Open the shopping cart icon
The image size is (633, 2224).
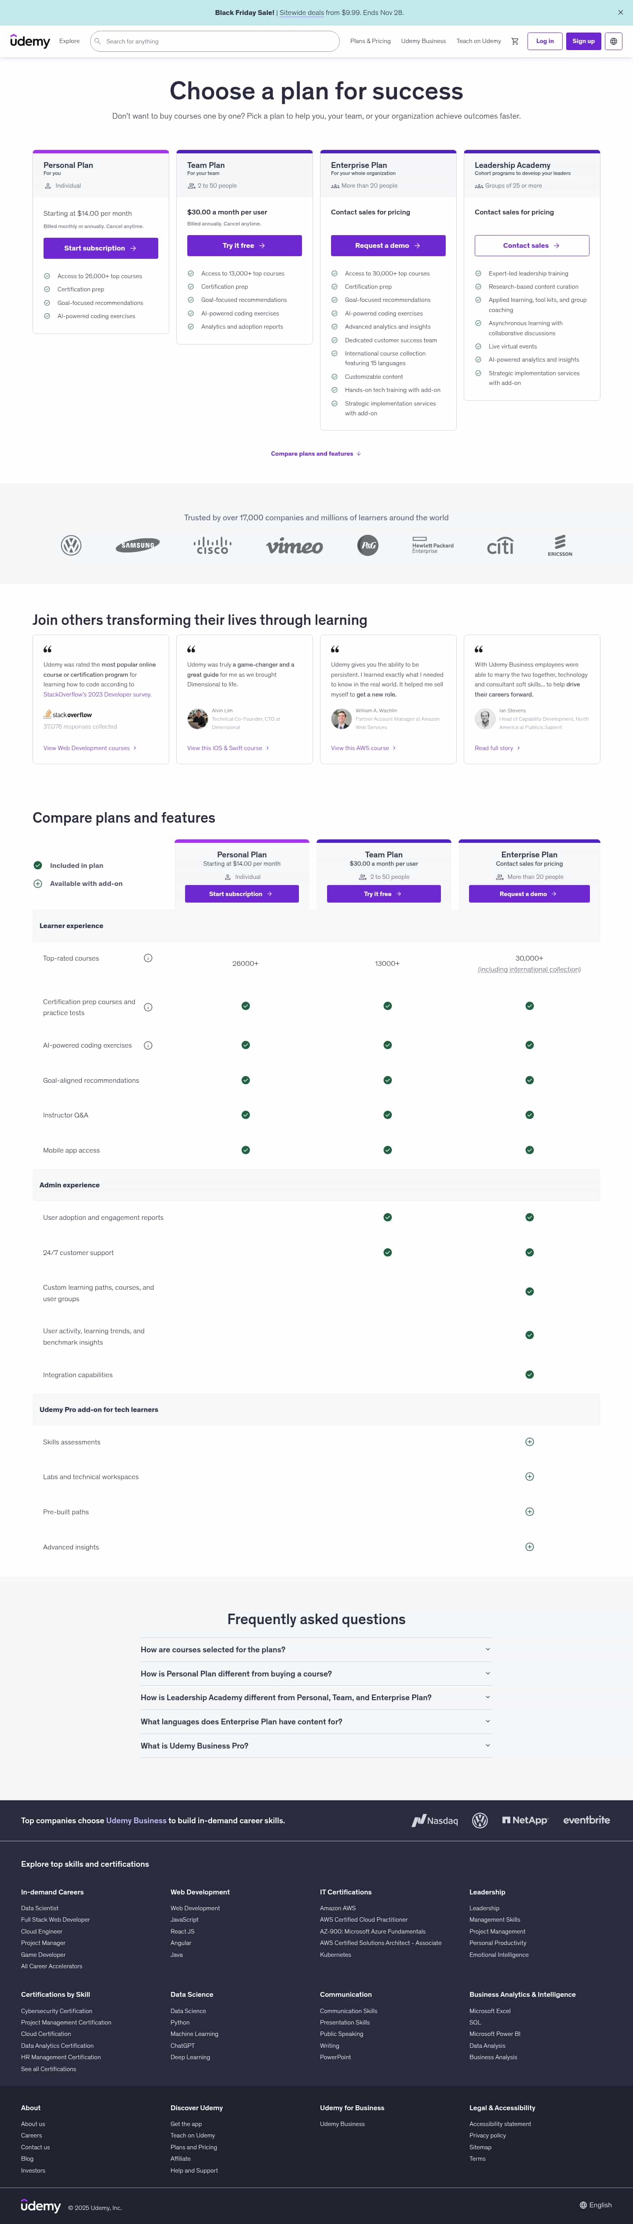[515, 41]
